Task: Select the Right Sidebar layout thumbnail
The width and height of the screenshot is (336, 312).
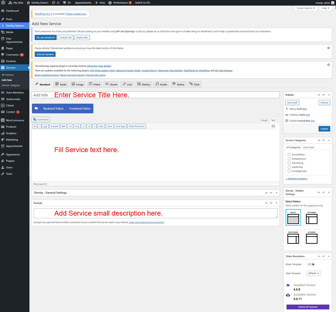Action: point(293,237)
